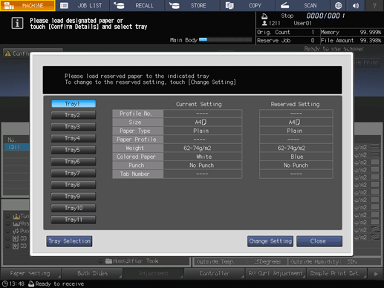Switch to SCAN mode

[x=302, y=5]
